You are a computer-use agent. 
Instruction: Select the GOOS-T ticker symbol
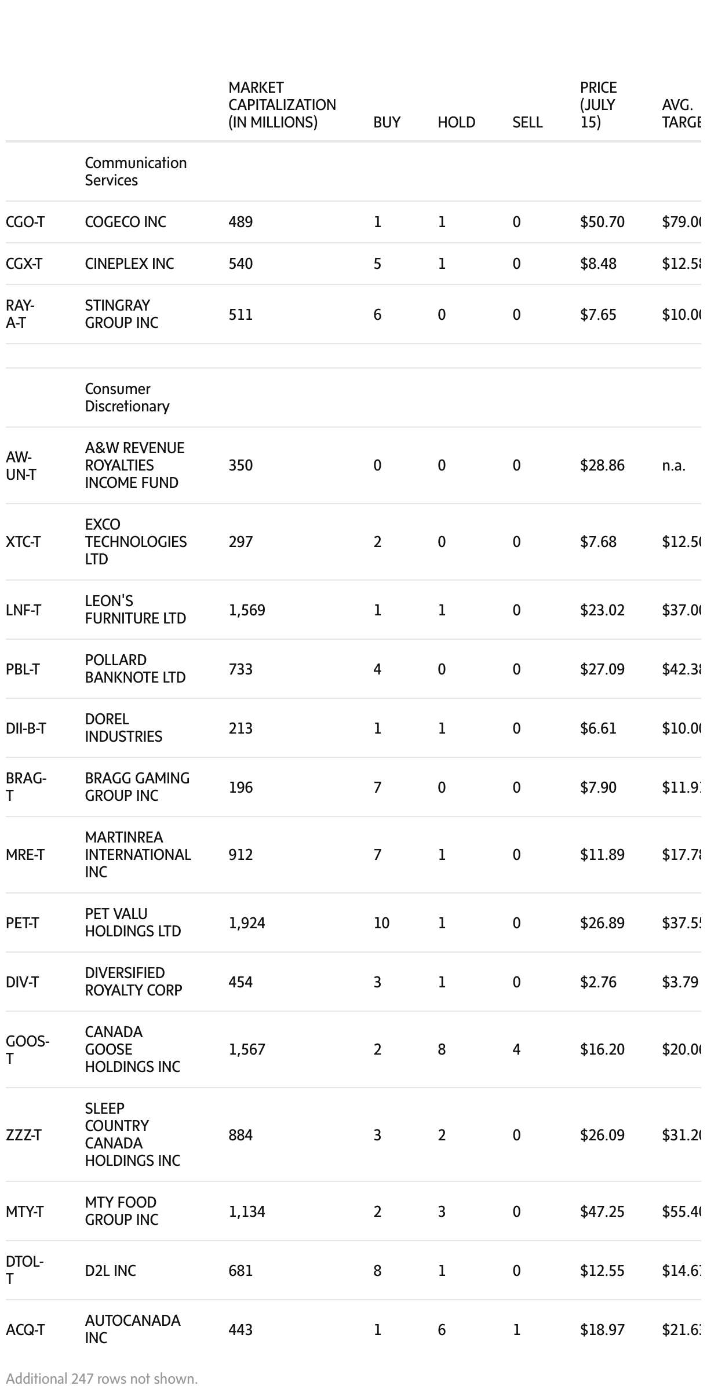coord(27,1049)
